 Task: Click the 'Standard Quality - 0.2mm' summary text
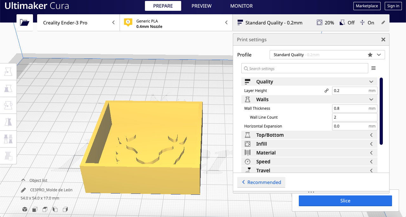(x=274, y=23)
